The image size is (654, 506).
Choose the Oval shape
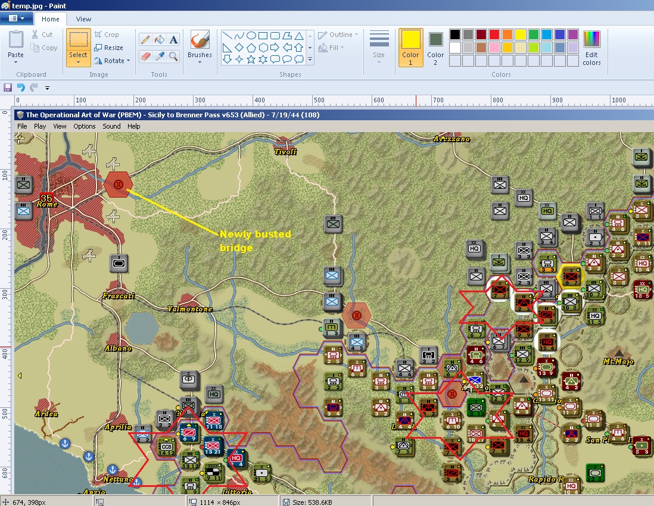[x=251, y=36]
